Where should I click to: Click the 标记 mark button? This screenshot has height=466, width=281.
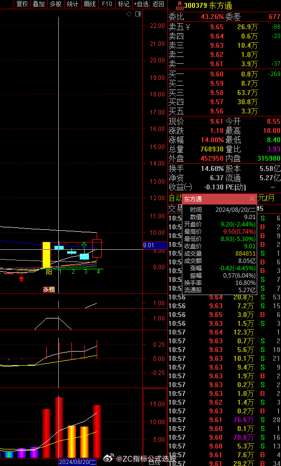pos(123,4)
